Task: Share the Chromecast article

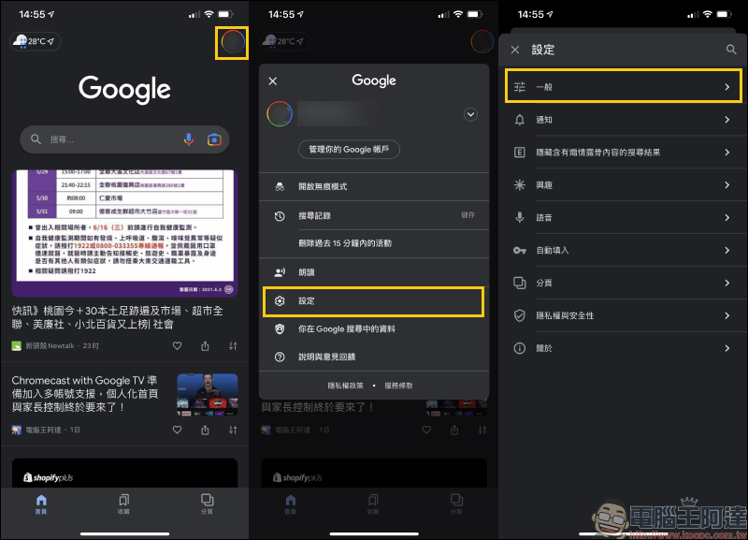Action: [205, 430]
